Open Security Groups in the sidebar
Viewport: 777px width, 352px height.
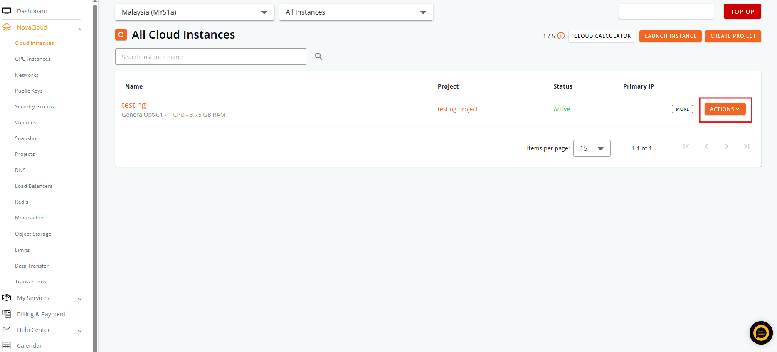(35, 107)
